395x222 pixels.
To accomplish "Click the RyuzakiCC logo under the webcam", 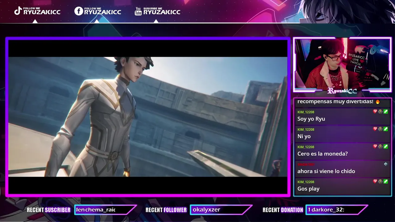I will (342, 91).
